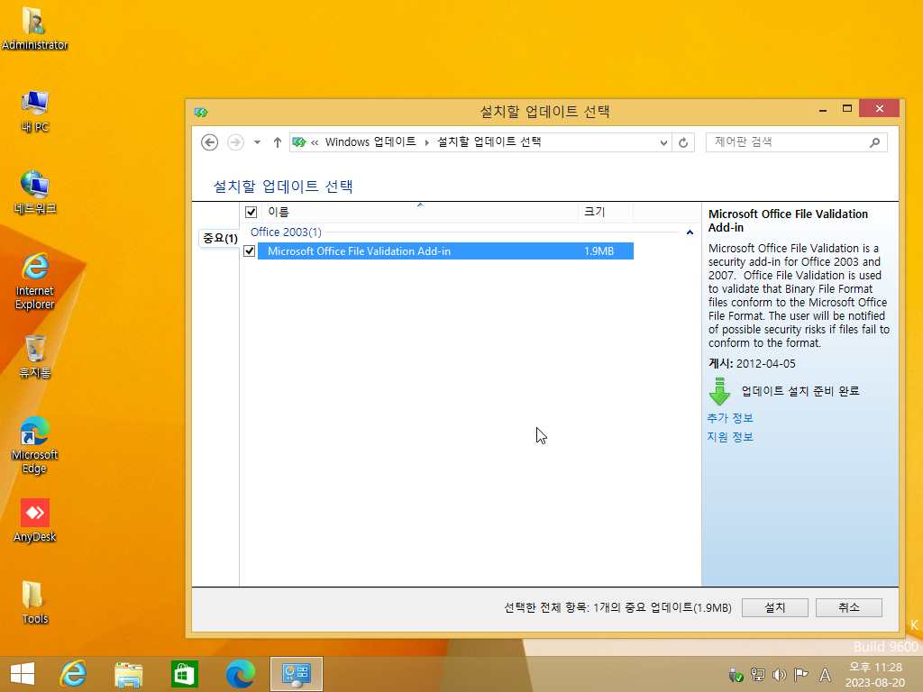
Task: Select the AnyDesk desktop icon
Action: [34, 520]
